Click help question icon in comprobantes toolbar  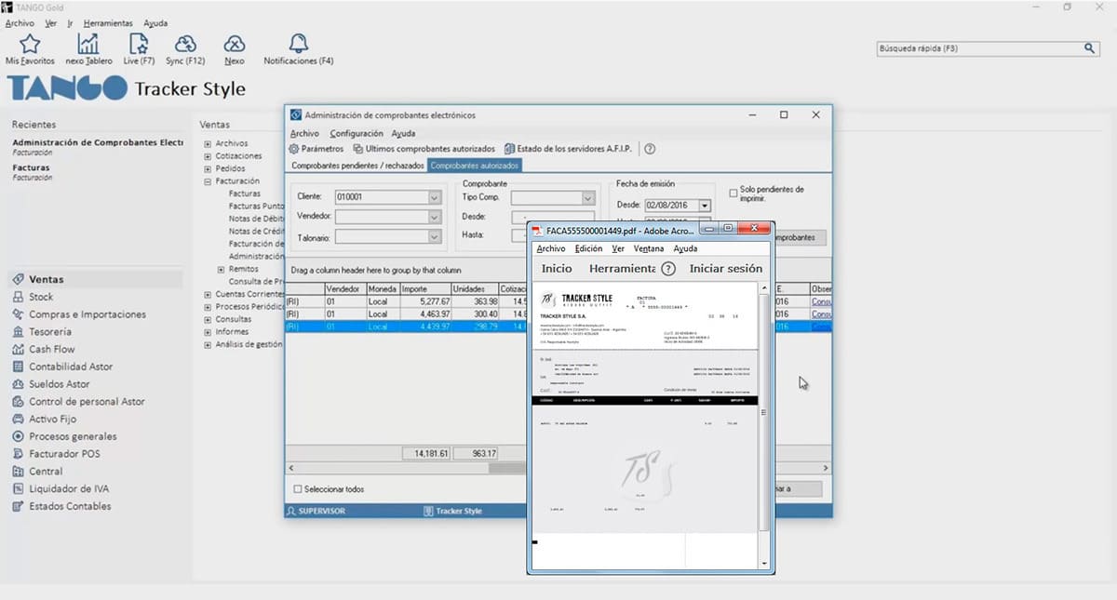tap(650, 149)
